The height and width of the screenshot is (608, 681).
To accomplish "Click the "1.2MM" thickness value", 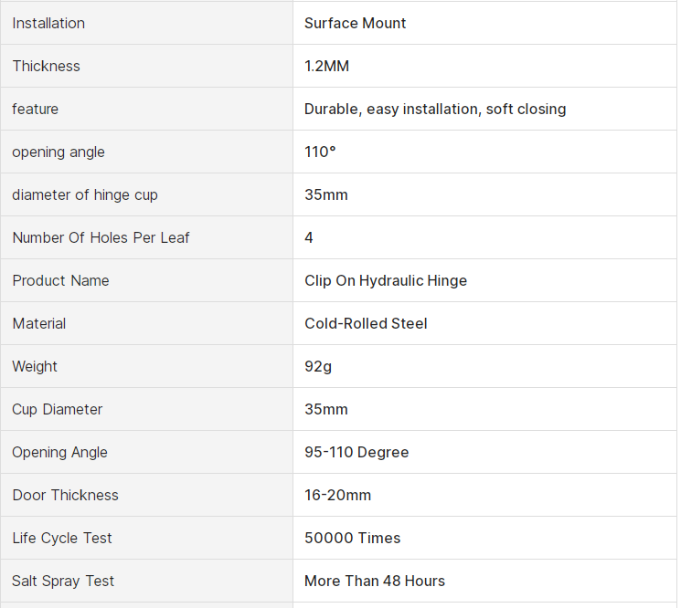I will (x=326, y=66).
